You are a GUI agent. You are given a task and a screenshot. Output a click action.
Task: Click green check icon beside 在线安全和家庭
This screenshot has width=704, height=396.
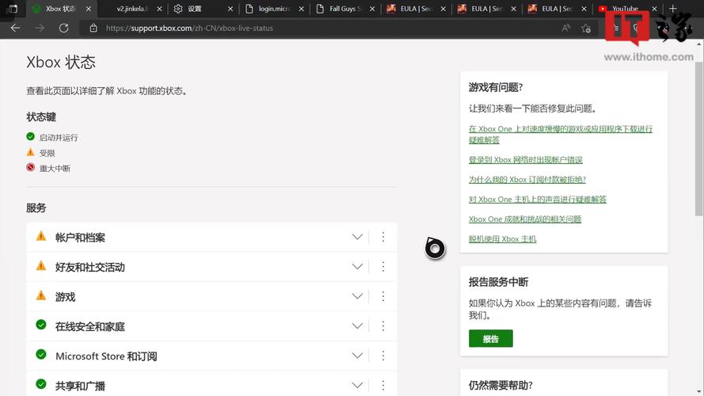point(41,325)
